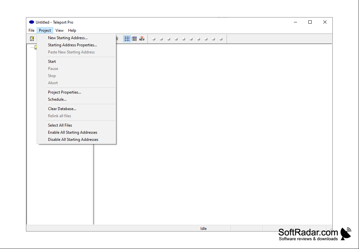The height and width of the screenshot is (249, 359).
Task: Close the open Project menu
Action: [45, 30]
